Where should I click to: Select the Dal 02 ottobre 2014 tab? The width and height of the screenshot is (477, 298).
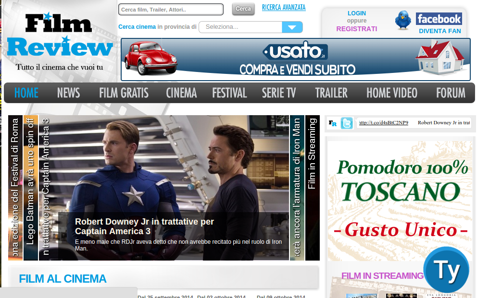(221, 296)
